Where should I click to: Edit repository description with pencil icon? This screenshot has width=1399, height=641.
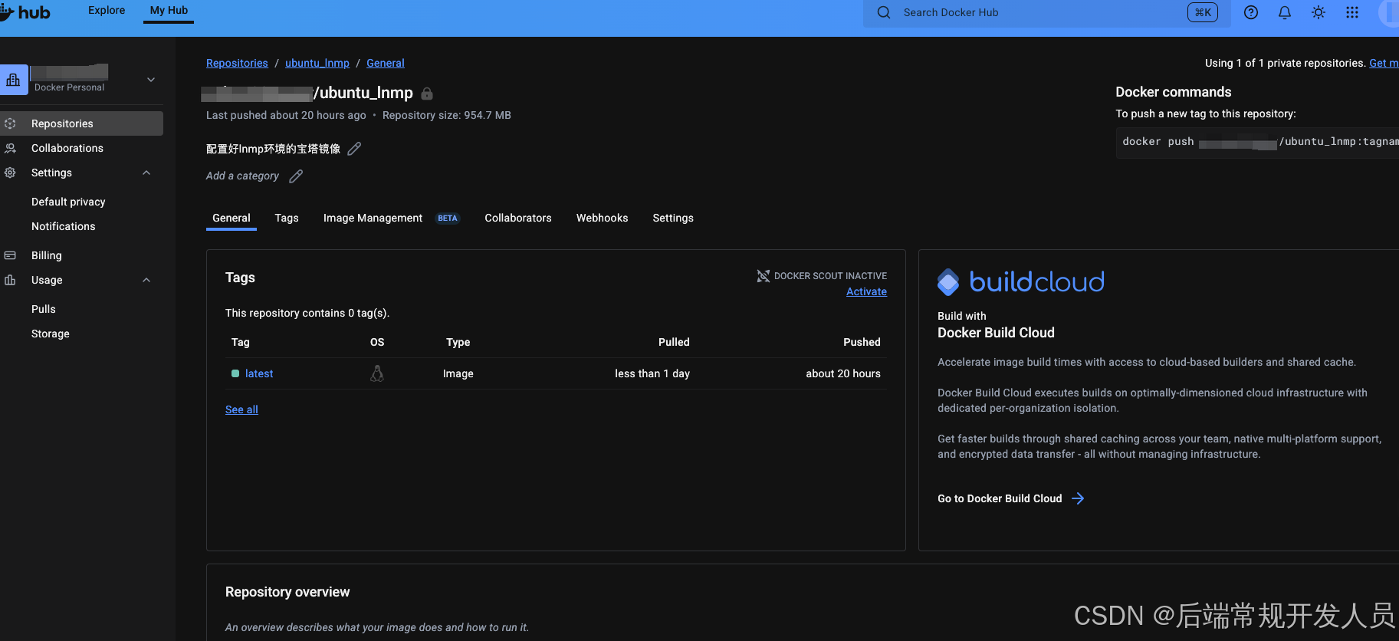pos(354,149)
